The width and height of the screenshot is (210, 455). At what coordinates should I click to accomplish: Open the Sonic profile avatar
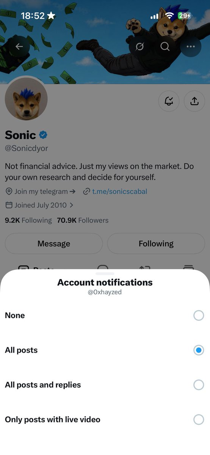pyautogui.click(x=26, y=99)
